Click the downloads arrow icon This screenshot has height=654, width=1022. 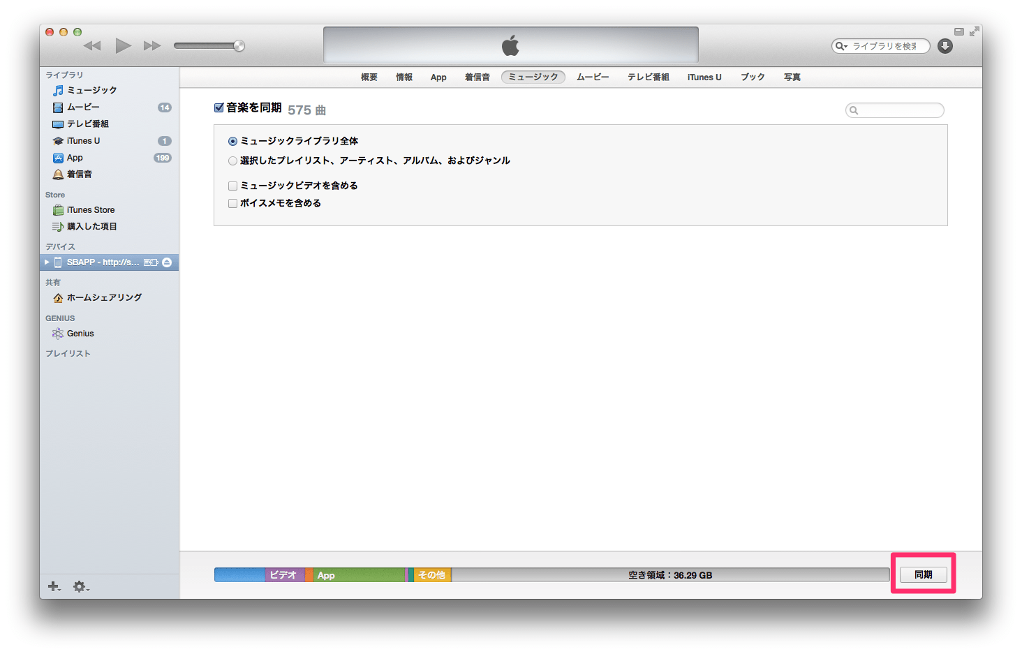tap(945, 46)
